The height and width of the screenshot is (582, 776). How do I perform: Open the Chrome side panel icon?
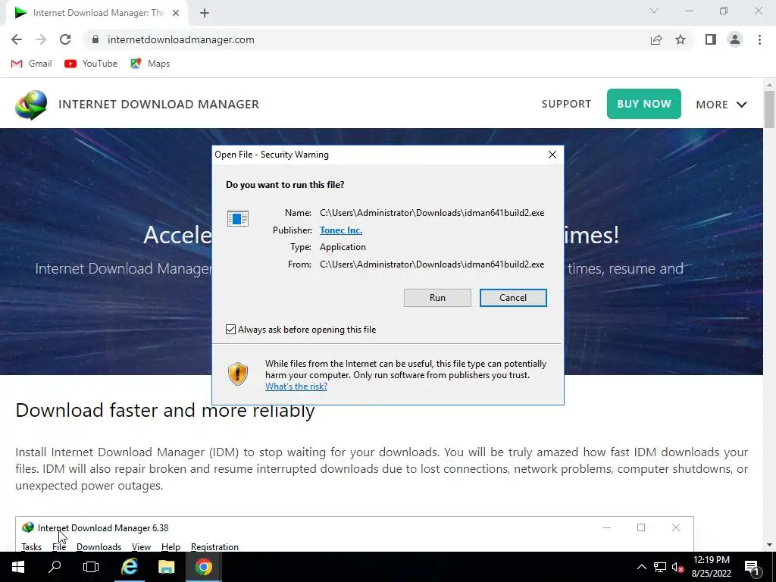pyautogui.click(x=711, y=39)
